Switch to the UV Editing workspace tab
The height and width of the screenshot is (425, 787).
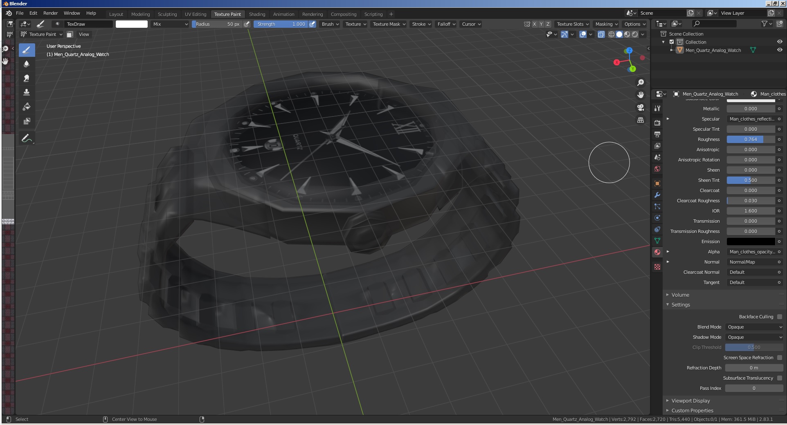click(196, 14)
